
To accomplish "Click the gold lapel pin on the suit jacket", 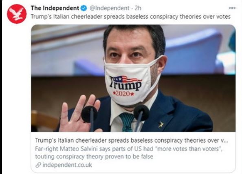I will pos(161,124).
